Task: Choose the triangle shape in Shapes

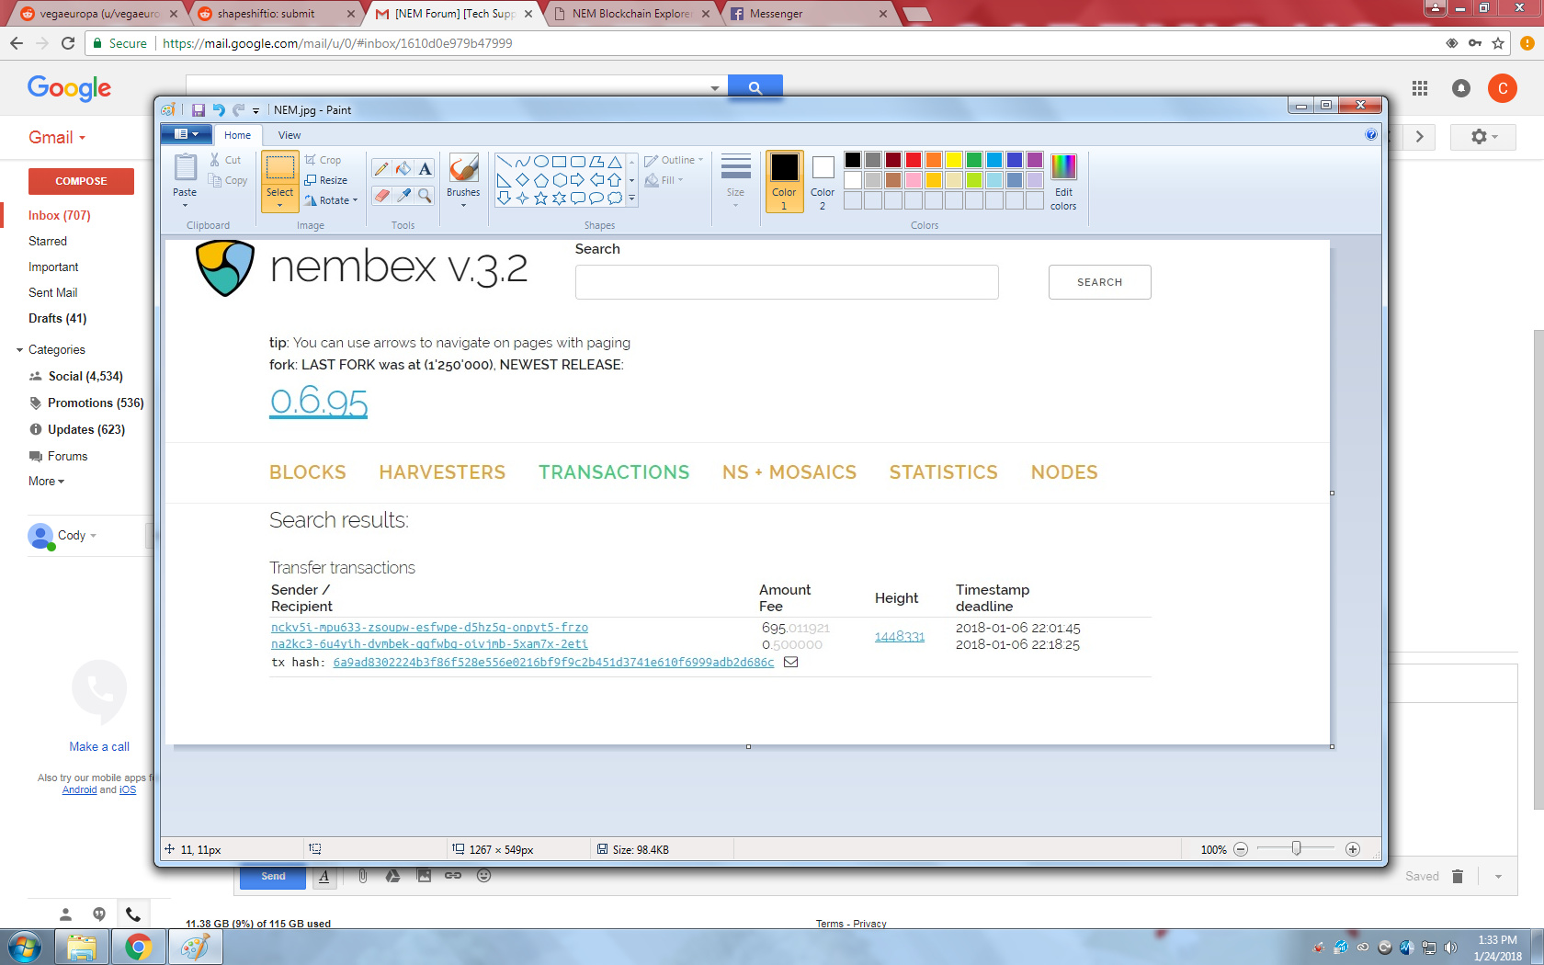Action: [x=614, y=162]
